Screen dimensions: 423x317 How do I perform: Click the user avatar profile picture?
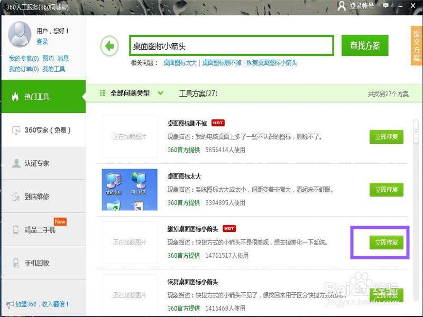[20, 34]
